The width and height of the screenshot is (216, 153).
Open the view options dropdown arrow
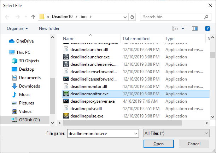183,28
